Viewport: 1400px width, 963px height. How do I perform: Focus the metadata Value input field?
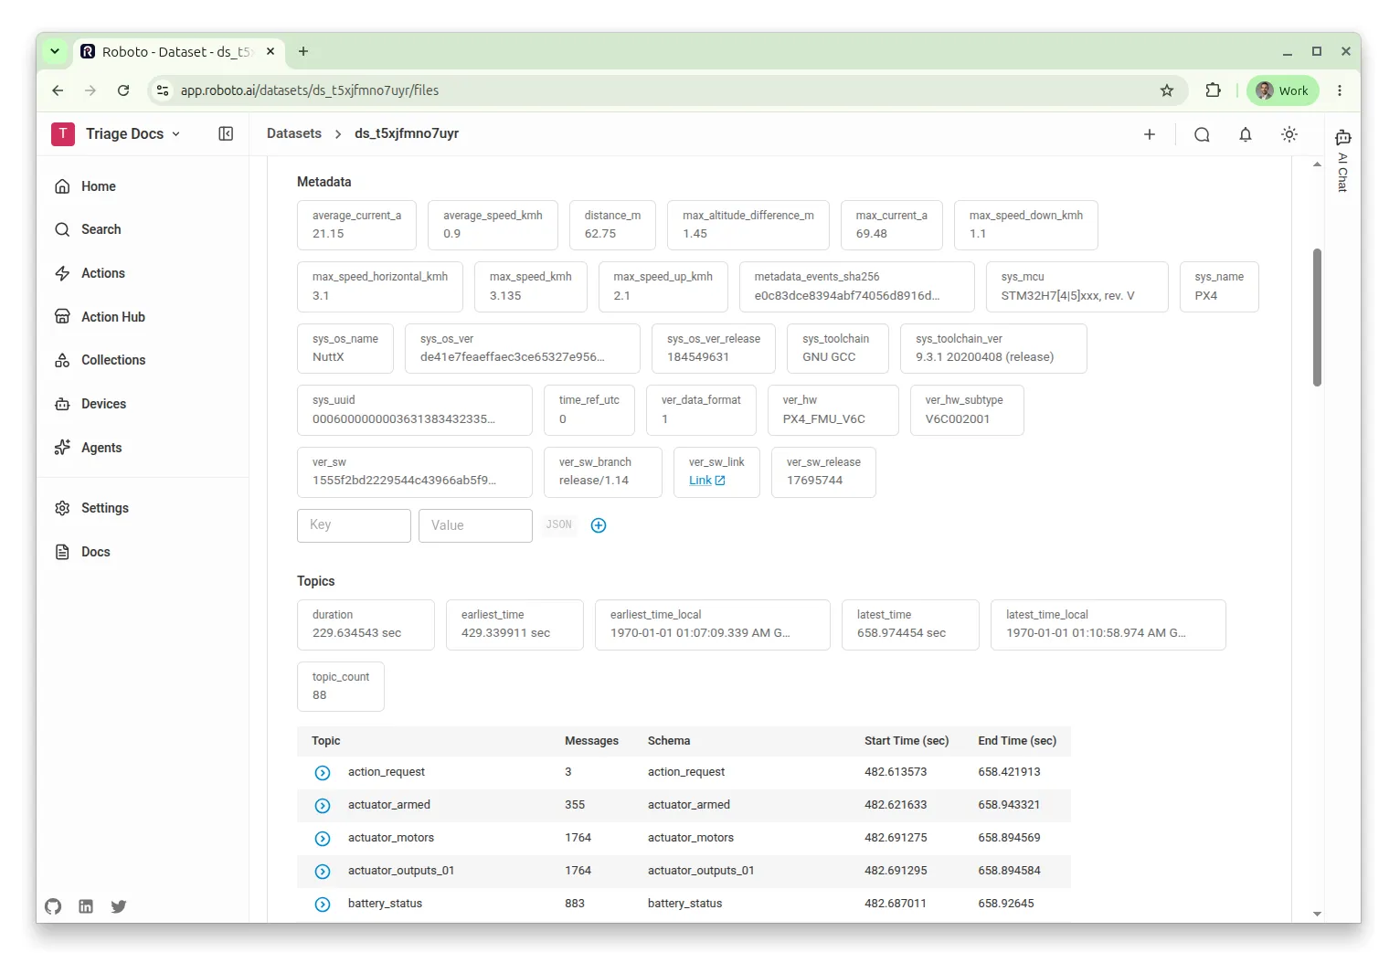(x=475, y=525)
